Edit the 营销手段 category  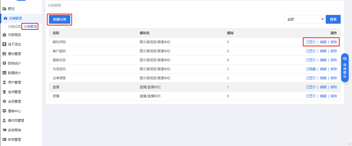323,60
